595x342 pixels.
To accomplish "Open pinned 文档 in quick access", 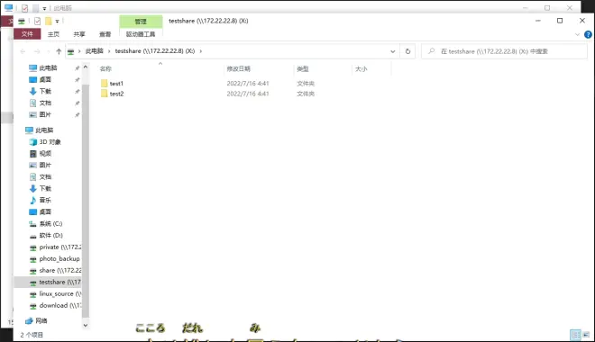I will pos(45,103).
